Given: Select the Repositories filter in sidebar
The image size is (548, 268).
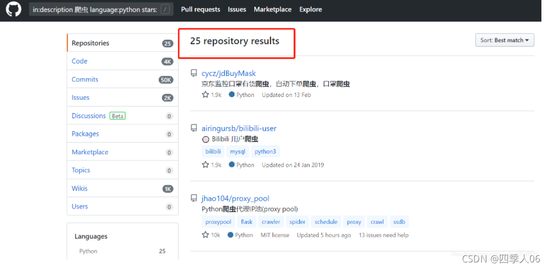Looking at the screenshot, I should (x=122, y=43).
